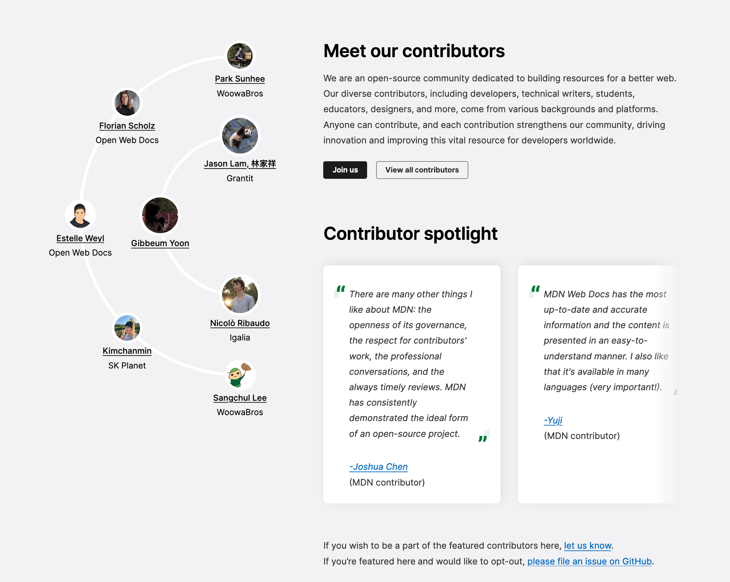The image size is (730, 582).
Task: Open the Florian Scholz link
Action: 127,126
